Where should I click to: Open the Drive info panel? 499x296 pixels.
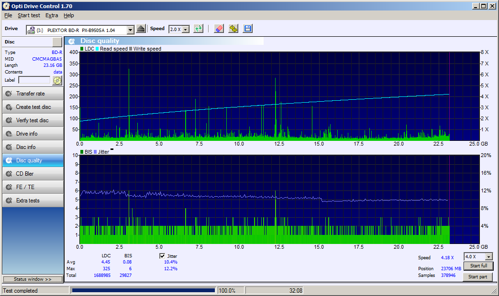33,134
